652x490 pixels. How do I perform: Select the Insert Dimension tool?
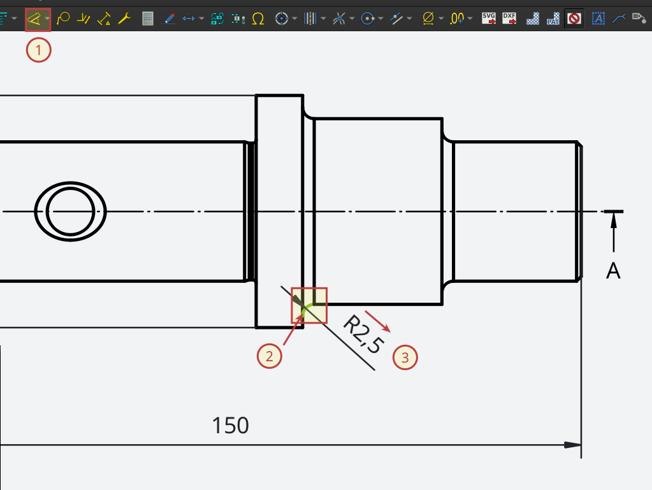[x=34, y=19]
